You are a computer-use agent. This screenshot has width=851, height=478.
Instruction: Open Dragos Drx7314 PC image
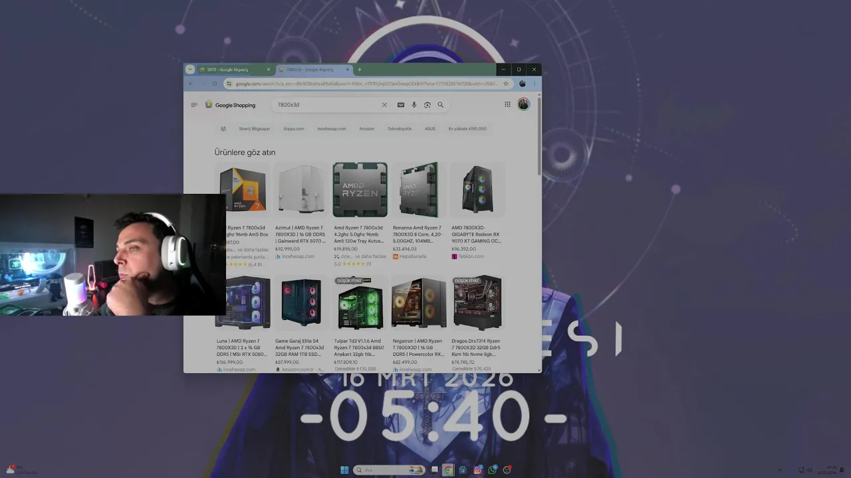tap(477, 303)
